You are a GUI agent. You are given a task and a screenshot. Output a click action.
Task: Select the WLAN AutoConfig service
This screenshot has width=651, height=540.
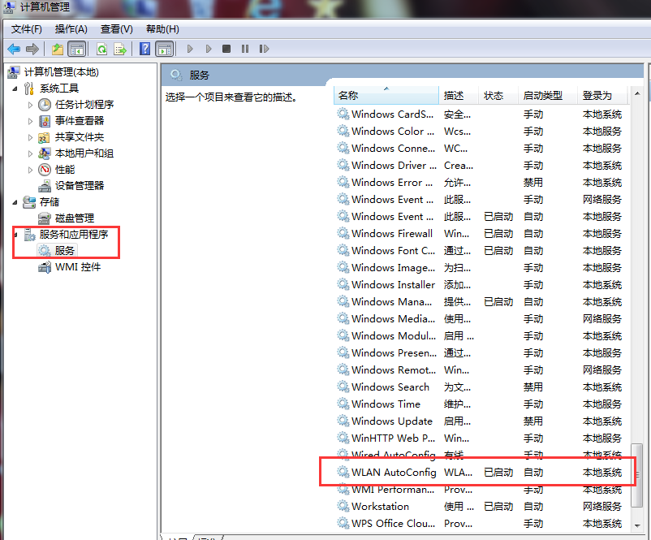480,473
